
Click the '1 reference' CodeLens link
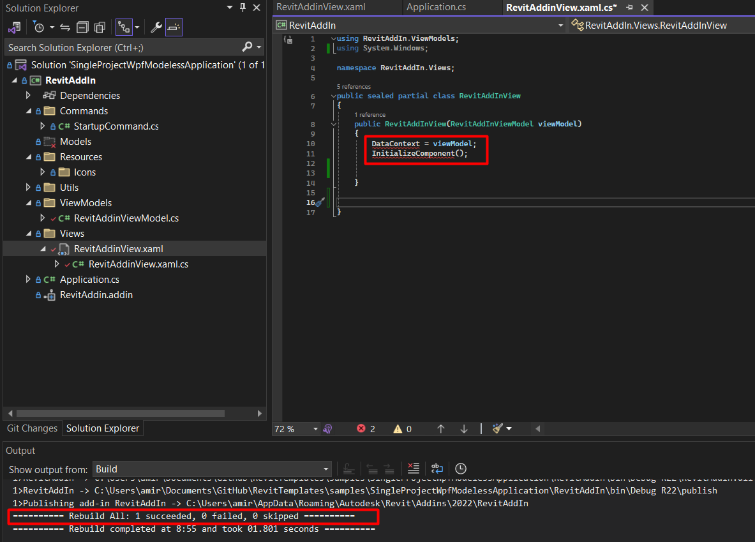coord(370,115)
